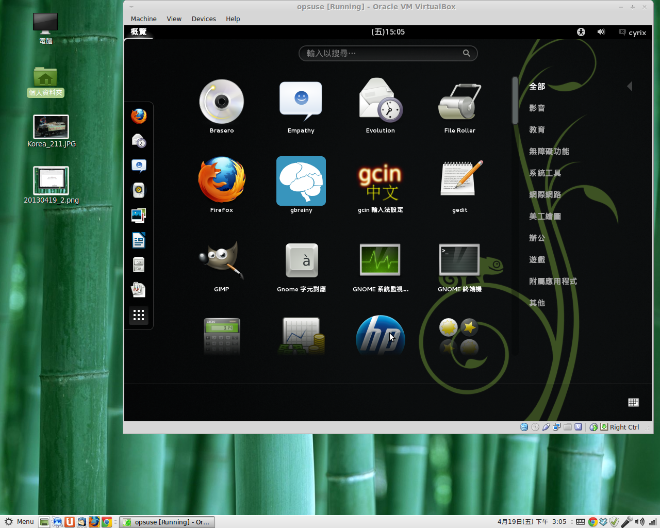Click the Chrome launcher in host taskbar
Screen dimensions: 660x528
107,522
